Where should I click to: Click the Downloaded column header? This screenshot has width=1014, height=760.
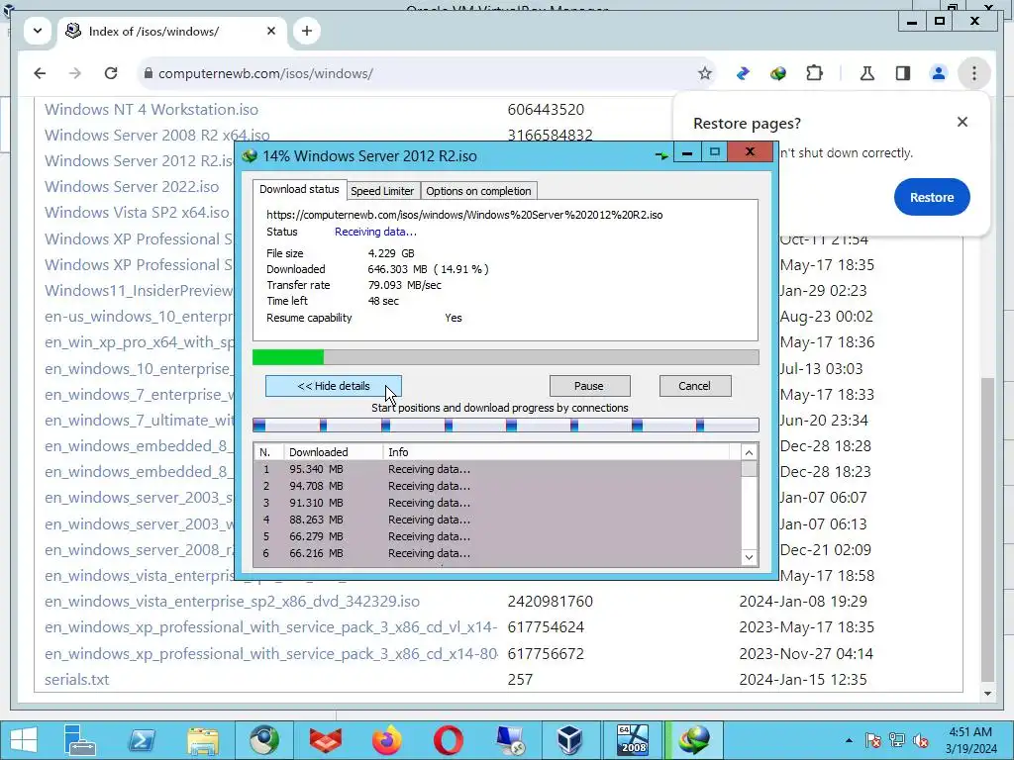[333, 452]
